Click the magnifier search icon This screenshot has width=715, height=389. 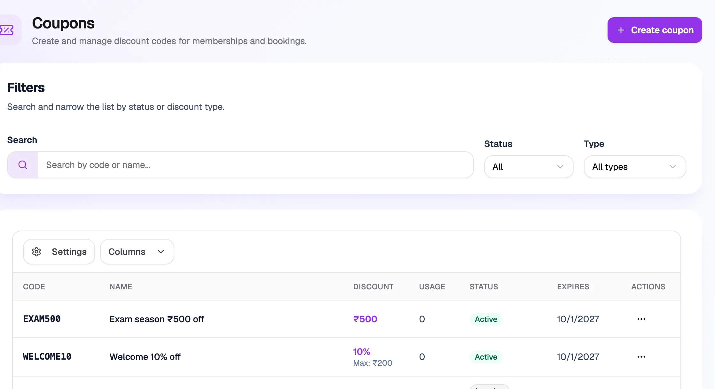point(23,165)
